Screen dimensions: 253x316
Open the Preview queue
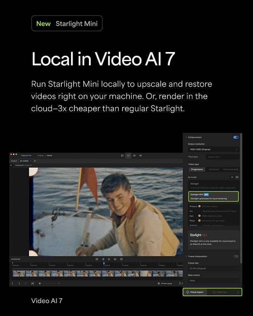[x=165, y=284]
